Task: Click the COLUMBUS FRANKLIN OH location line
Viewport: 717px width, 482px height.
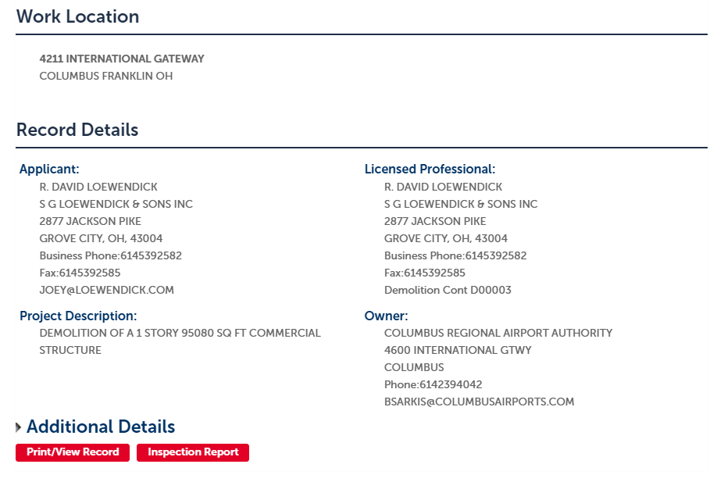Action: (106, 76)
